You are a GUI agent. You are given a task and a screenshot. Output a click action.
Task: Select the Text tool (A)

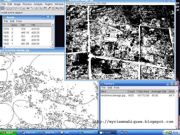pos(36,8)
